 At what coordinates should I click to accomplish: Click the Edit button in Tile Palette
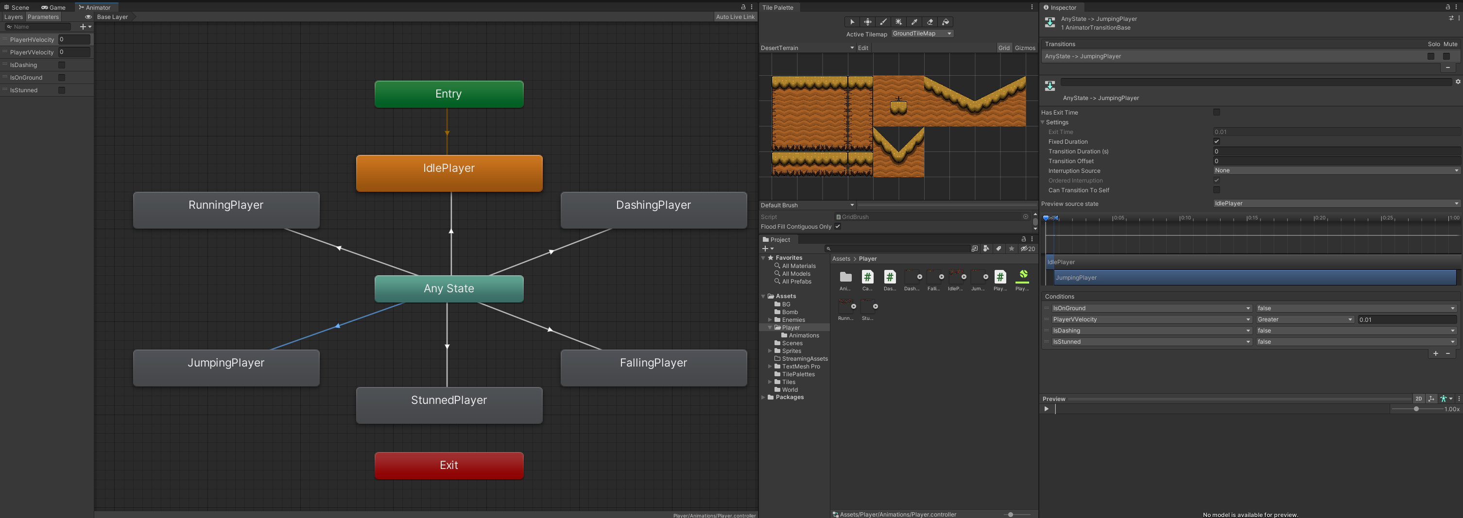coord(863,48)
